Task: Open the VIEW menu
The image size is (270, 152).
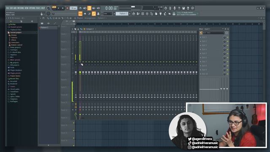Action: tap(27, 8)
